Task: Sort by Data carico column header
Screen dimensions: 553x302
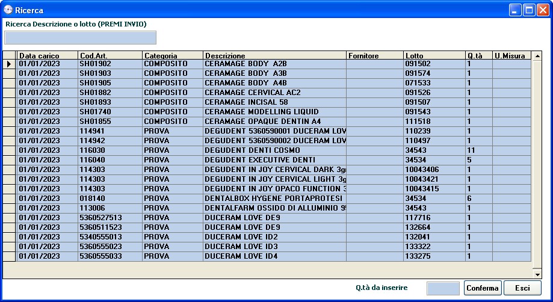Action: 48,55
